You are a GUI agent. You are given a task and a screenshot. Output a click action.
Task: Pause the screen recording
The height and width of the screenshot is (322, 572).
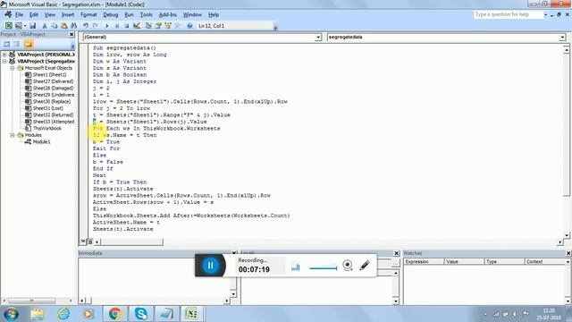210,266
